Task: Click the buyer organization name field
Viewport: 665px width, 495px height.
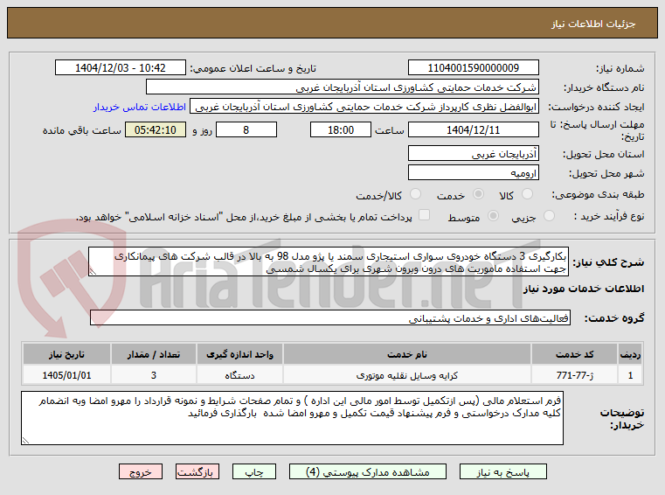Action: pyautogui.click(x=343, y=87)
